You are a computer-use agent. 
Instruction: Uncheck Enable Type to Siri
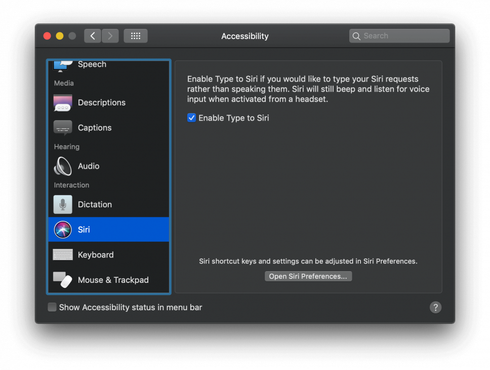pos(191,118)
